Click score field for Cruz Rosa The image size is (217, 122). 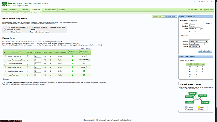tap(38, 75)
